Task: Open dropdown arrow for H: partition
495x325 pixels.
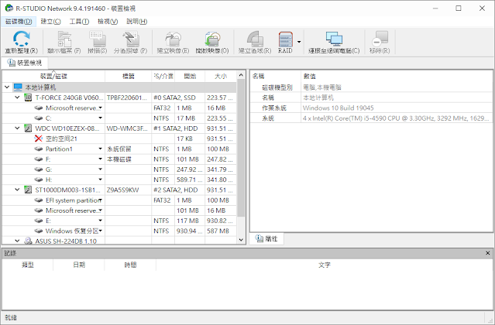Action: pos(101,180)
